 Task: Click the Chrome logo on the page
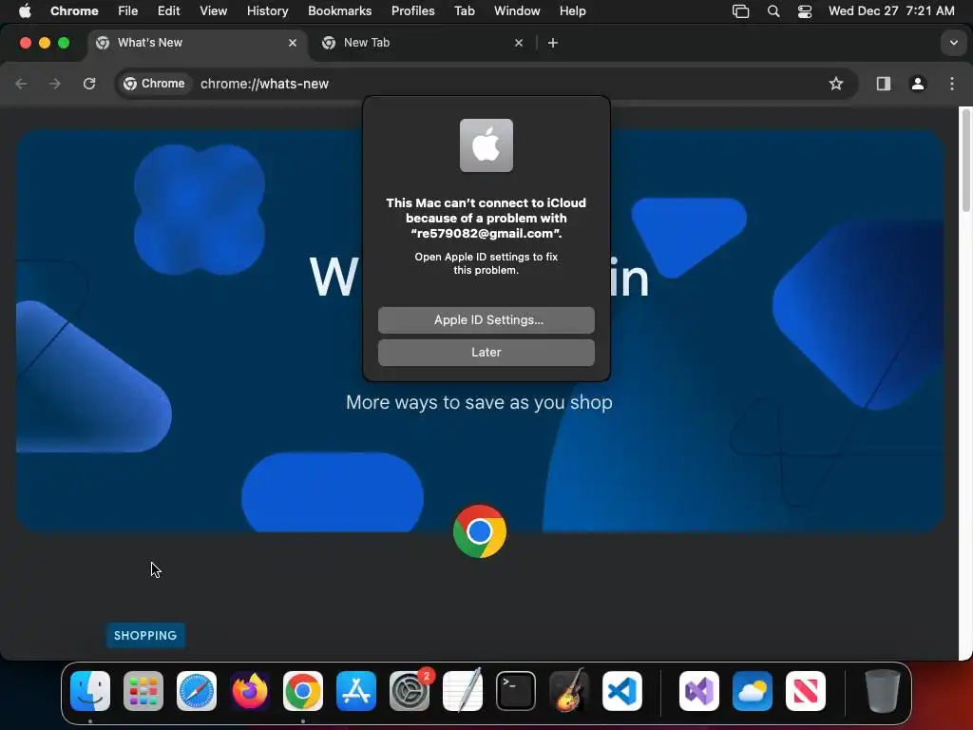(480, 531)
